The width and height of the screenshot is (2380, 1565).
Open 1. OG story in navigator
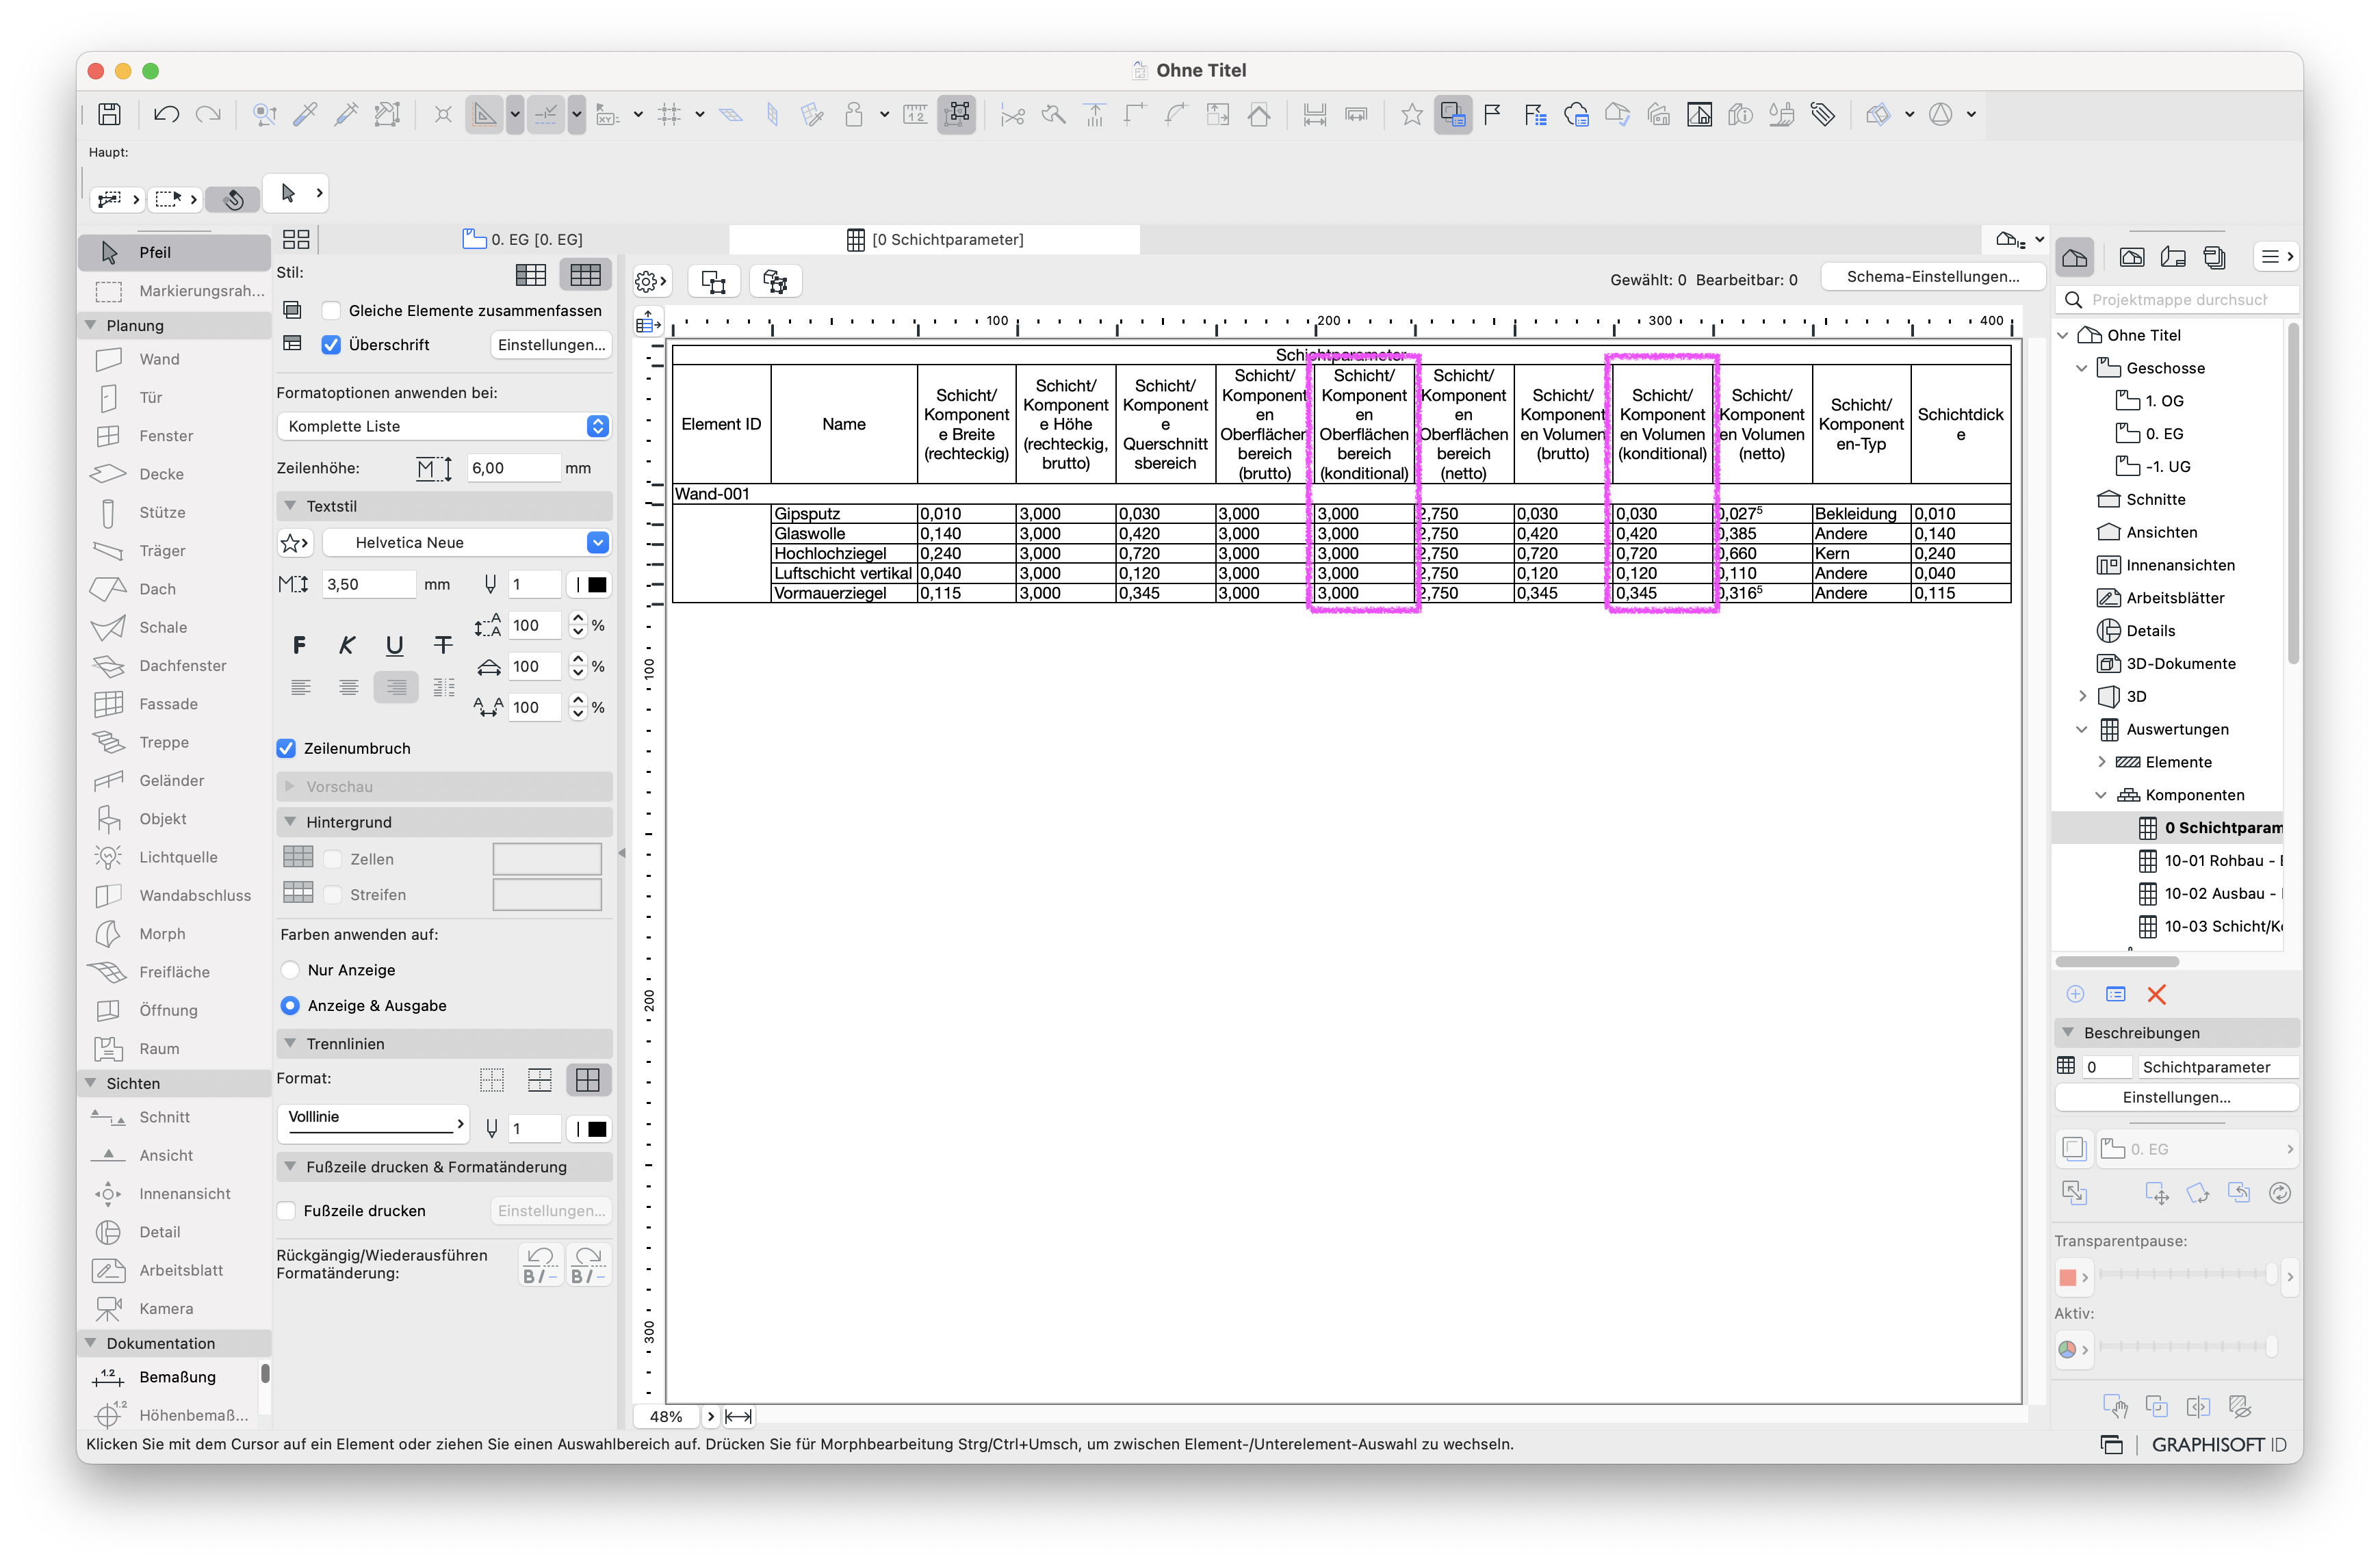pos(2150,401)
